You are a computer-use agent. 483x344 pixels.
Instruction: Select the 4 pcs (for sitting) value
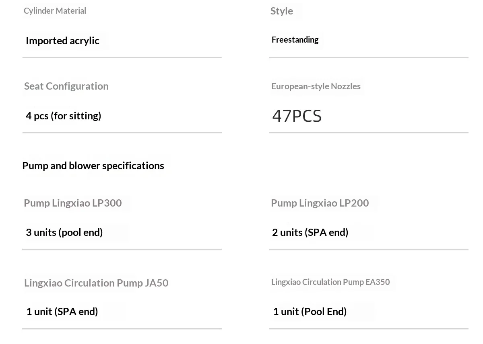[64, 116]
